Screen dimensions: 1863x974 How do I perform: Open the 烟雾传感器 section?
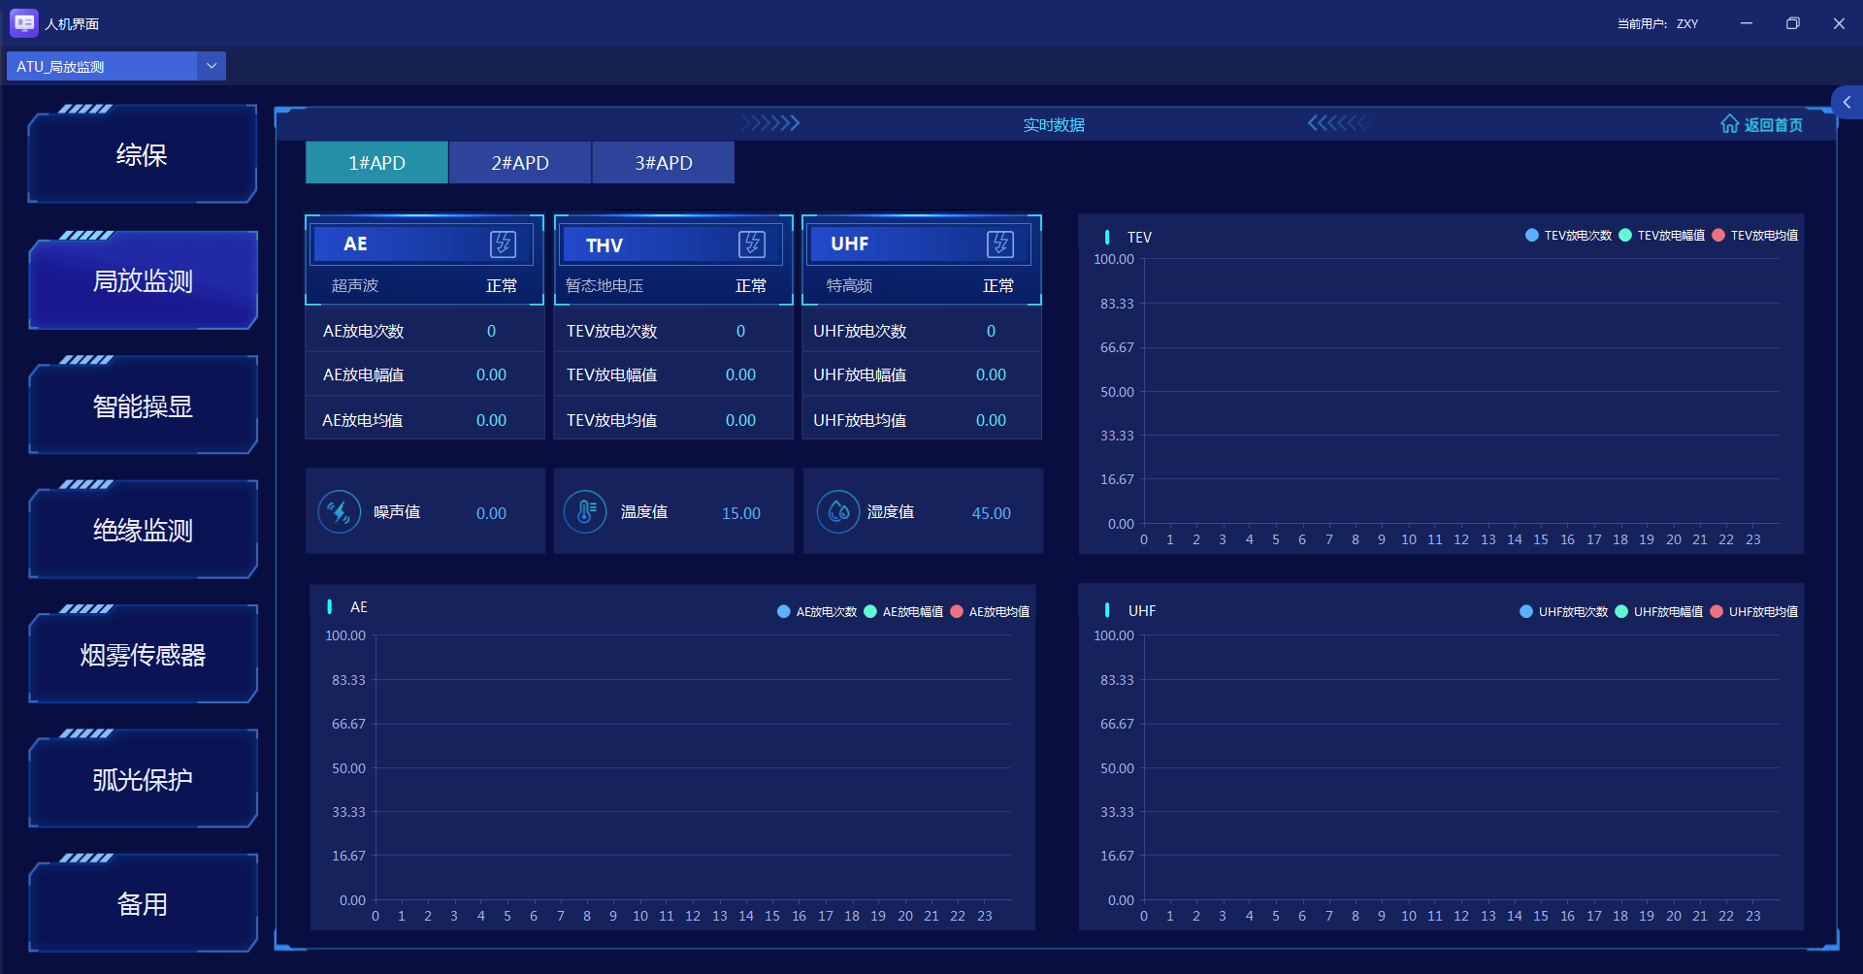[x=143, y=656]
